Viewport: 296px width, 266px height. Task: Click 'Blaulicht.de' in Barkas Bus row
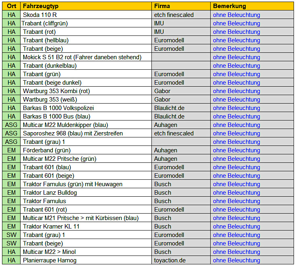(x=169, y=116)
